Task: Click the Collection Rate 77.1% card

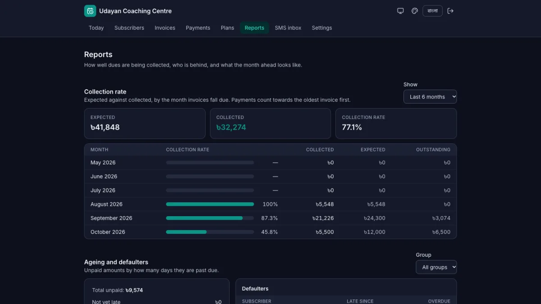Action: [x=396, y=123]
